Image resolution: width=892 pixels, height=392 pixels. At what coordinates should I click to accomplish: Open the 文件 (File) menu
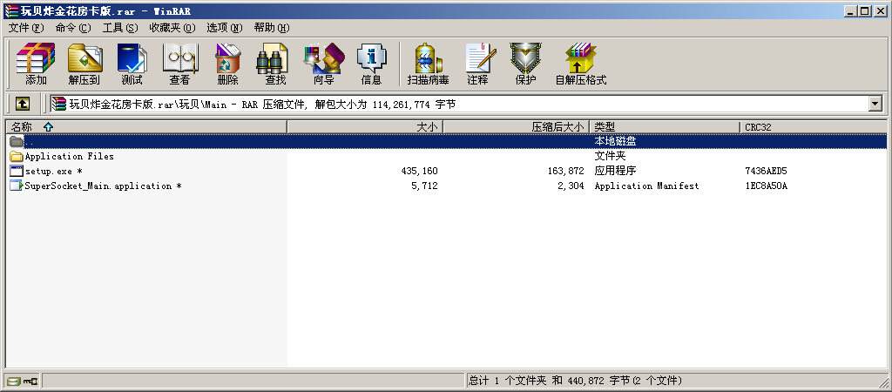click(25, 28)
